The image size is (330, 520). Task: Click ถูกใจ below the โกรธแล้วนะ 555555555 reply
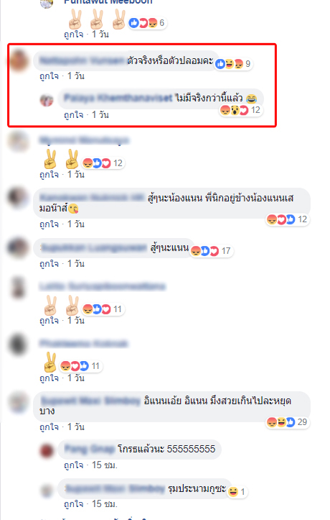pyautogui.click(x=73, y=465)
